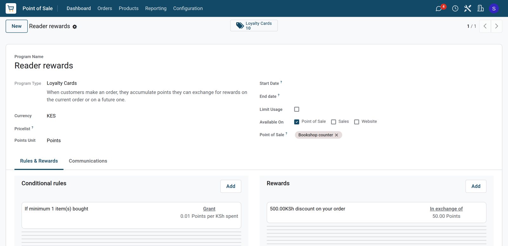Open the Products menu
Screen dimensions: 508x246
coord(129,9)
